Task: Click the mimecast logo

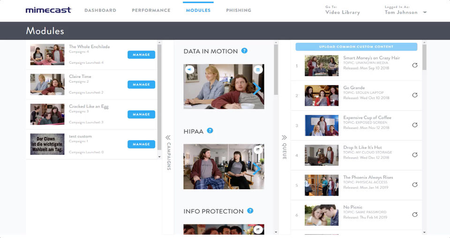Action: (48, 10)
